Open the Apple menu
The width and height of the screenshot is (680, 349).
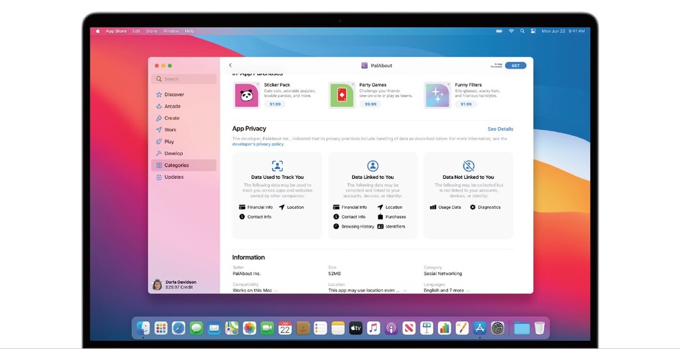coord(97,31)
